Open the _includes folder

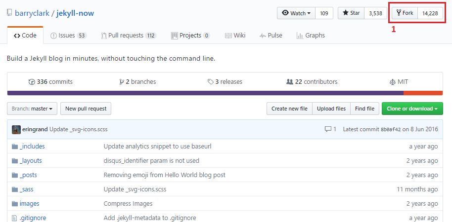click(x=32, y=147)
